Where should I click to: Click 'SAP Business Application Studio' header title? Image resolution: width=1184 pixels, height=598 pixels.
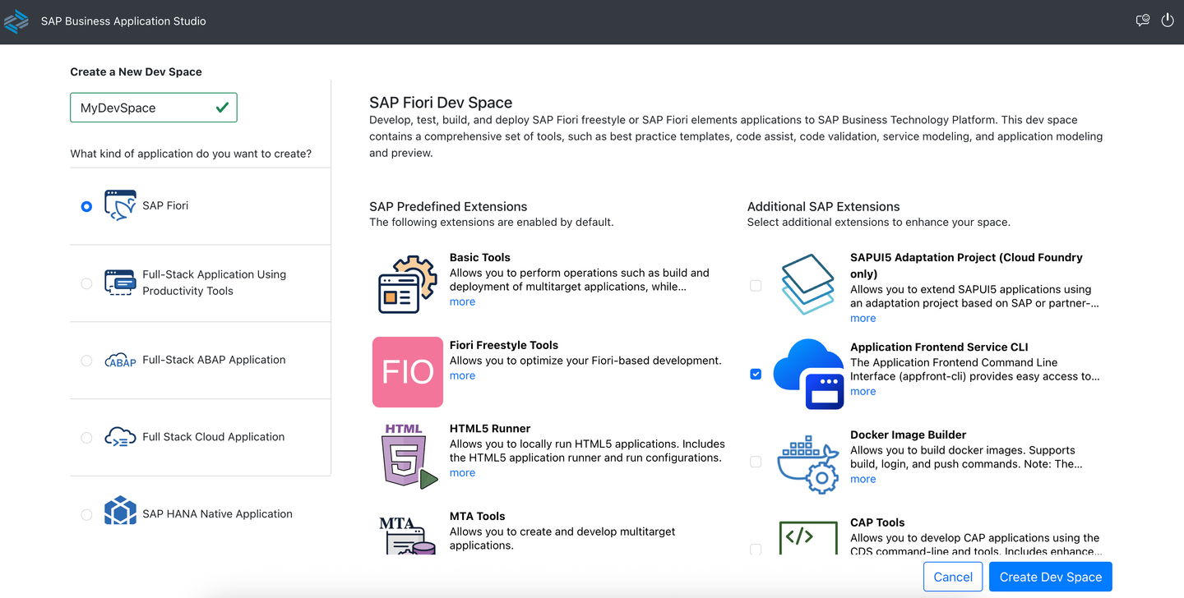click(123, 21)
